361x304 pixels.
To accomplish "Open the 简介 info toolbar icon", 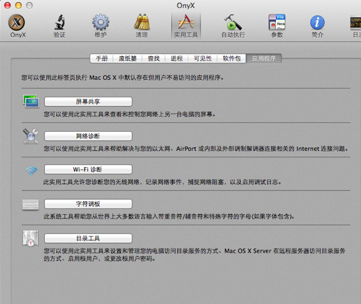I will point(317,22).
